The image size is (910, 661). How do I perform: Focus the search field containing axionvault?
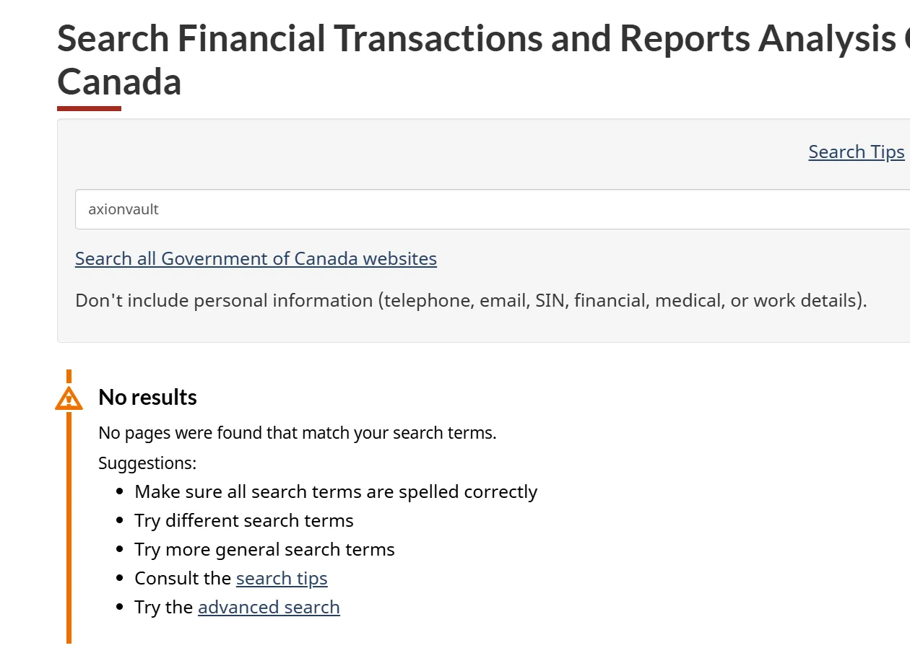493,209
